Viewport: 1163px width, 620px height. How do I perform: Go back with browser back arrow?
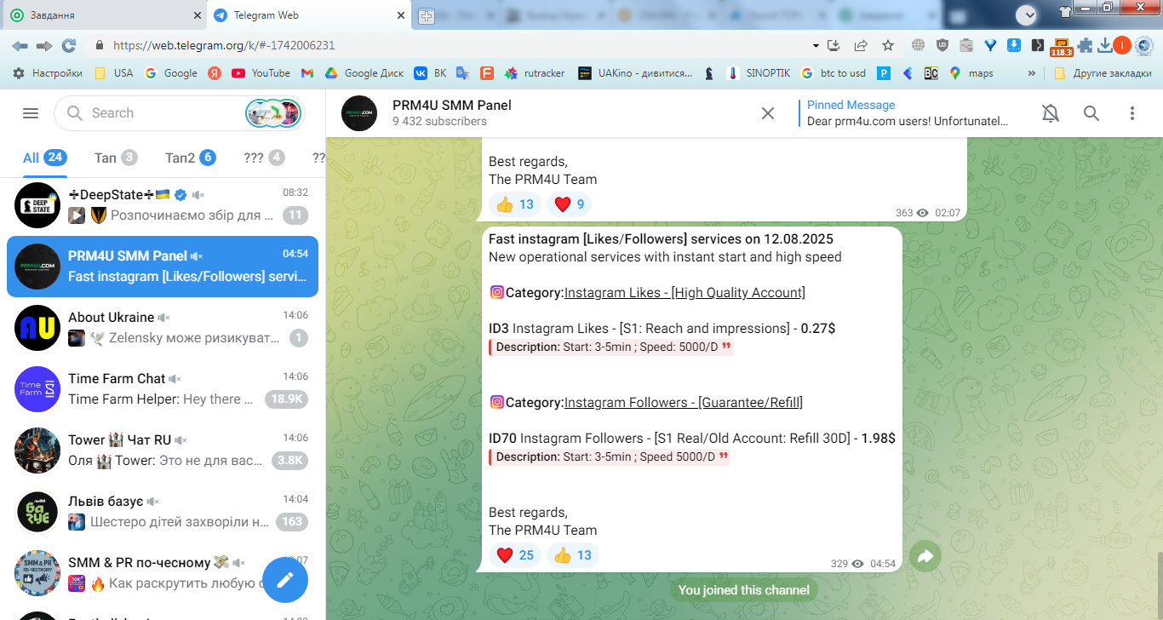pos(20,45)
